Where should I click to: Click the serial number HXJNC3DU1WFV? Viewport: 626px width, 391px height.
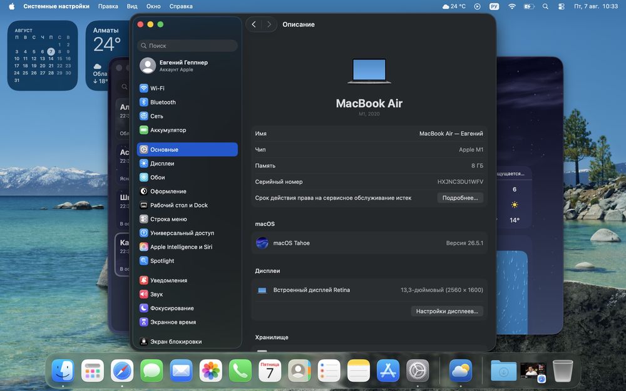tap(460, 182)
